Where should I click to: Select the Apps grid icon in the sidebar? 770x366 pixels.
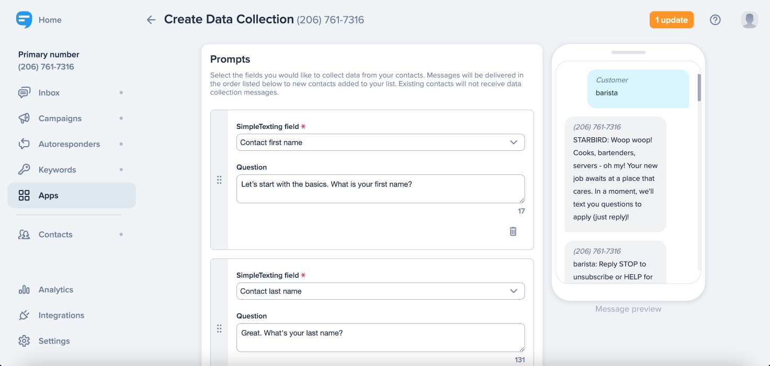pyautogui.click(x=25, y=195)
